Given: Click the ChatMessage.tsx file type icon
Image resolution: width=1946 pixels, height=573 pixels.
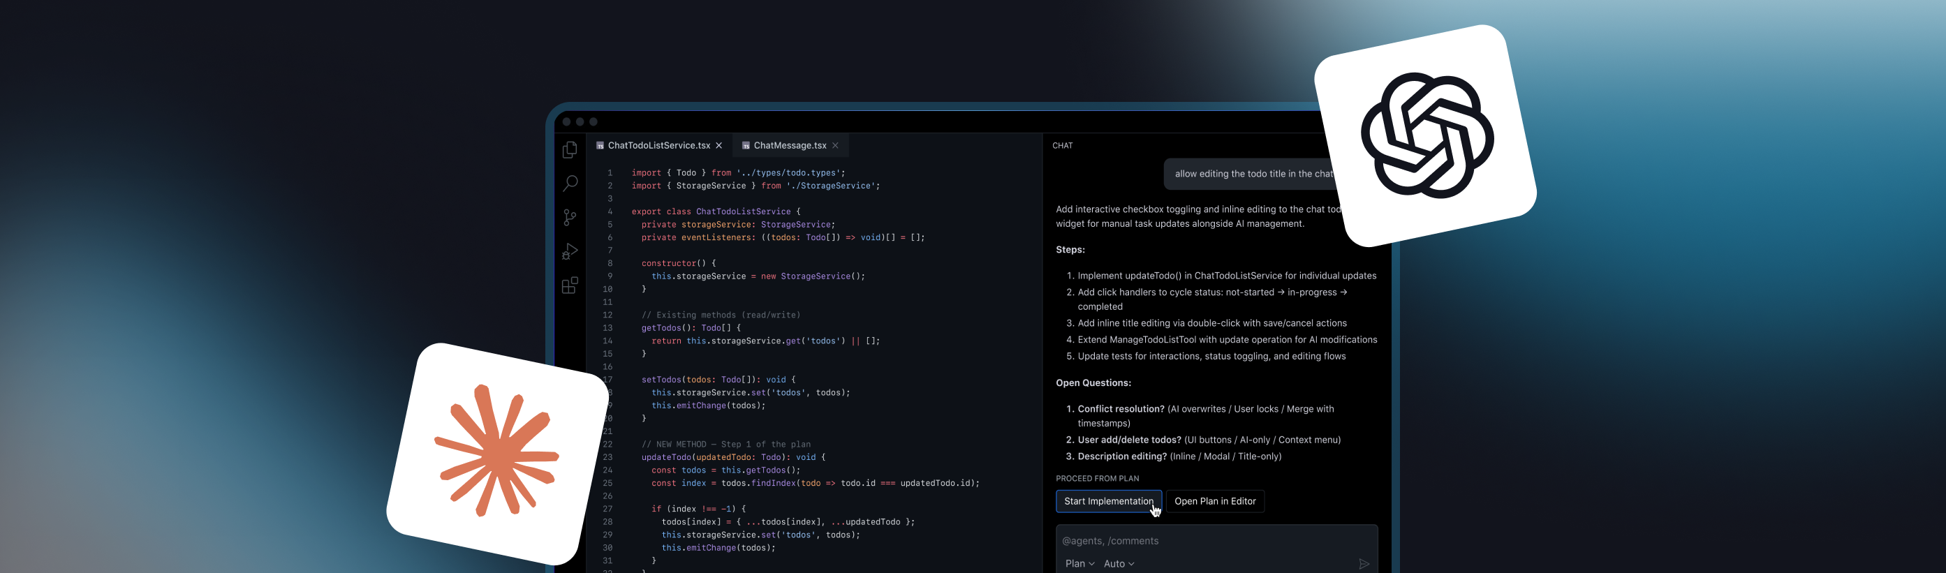Looking at the screenshot, I should 746,146.
